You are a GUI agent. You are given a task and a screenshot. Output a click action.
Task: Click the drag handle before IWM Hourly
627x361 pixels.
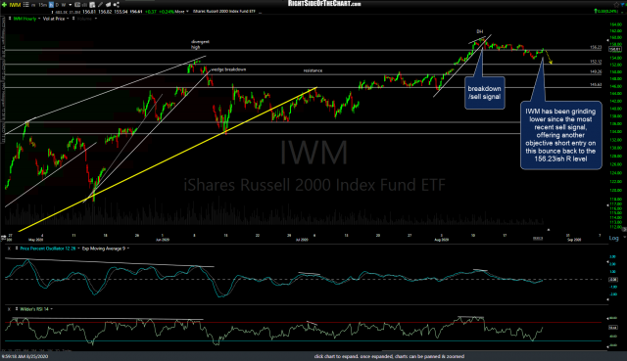tap(10, 19)
